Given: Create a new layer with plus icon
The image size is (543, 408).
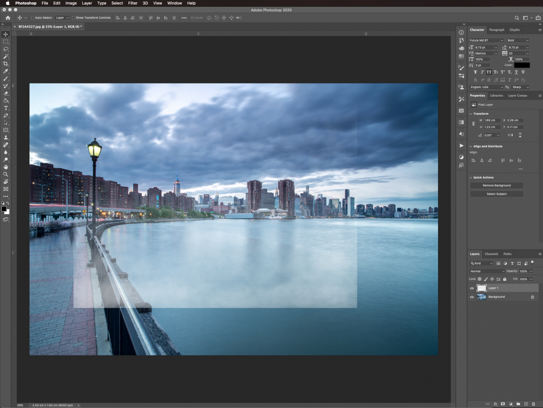Looking at the screenshot, I should (x=526, y=403).
